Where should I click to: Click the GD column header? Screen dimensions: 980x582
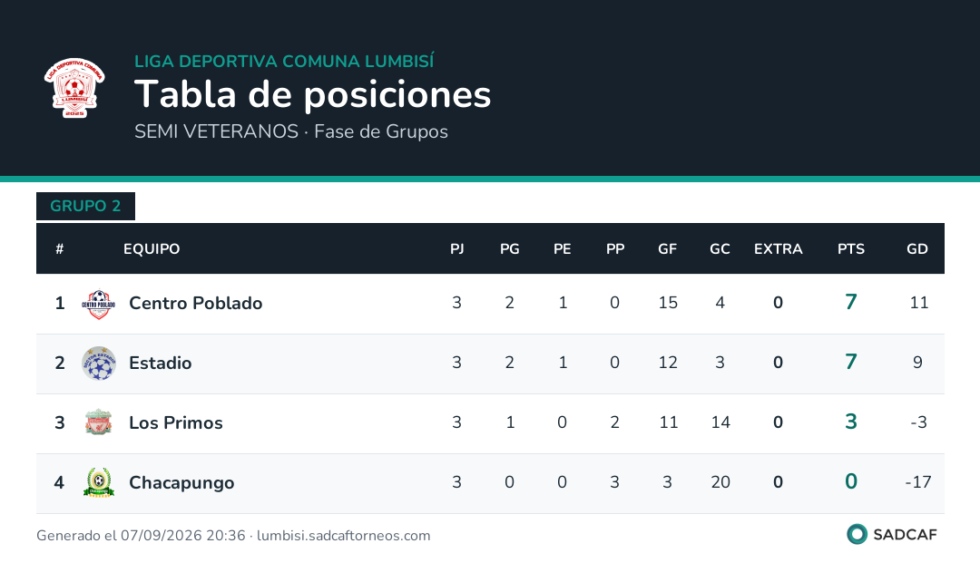point(916,249)
